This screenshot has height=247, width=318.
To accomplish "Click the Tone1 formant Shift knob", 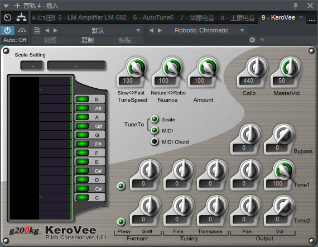I will 150,170.
